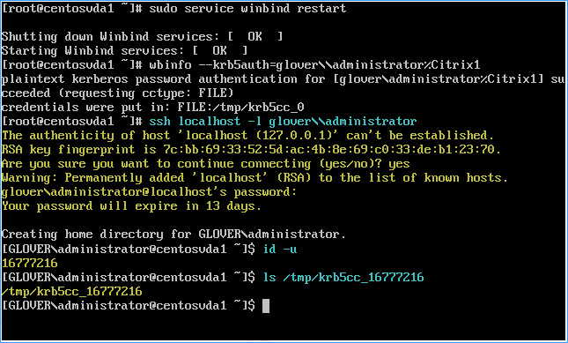Image resolution: width=568 pixels, height=343 pixels.
Task: Click the 'yes' answer to the connecting prompt
Action: (399, 164)
